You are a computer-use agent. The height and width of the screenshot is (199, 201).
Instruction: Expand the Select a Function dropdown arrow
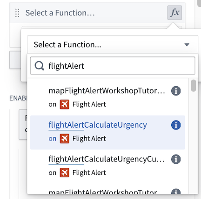point(187,45)
